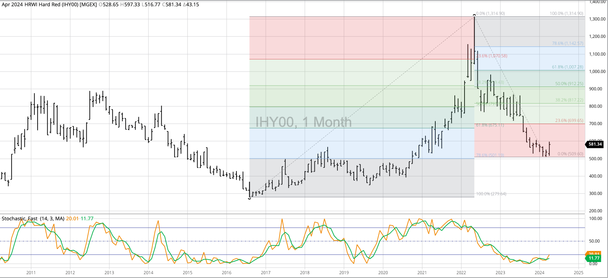Viewport: 608px width, 278px height.
Task: Click the 581.34 current price tag
Action: coord(595,144)
